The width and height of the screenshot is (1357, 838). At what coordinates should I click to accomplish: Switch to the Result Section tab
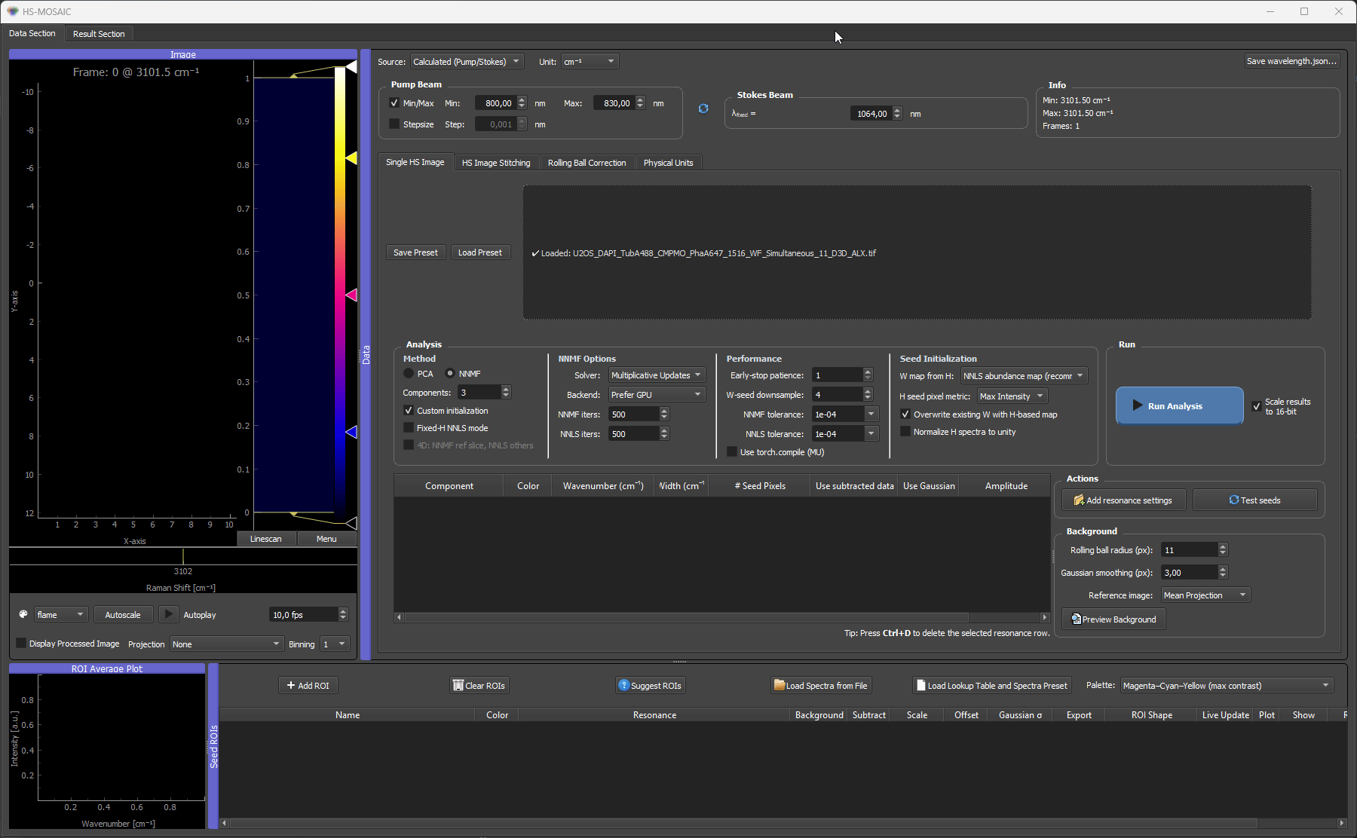(x=99, y=34)
